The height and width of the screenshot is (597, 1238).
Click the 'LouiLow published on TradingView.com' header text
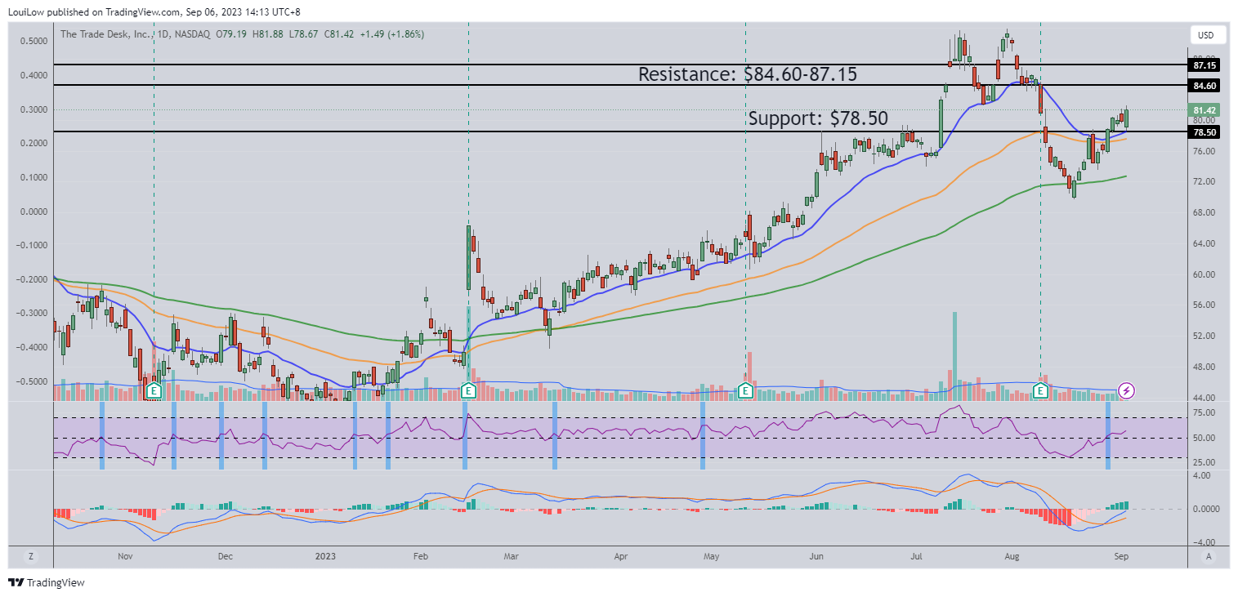pos(93,11)
